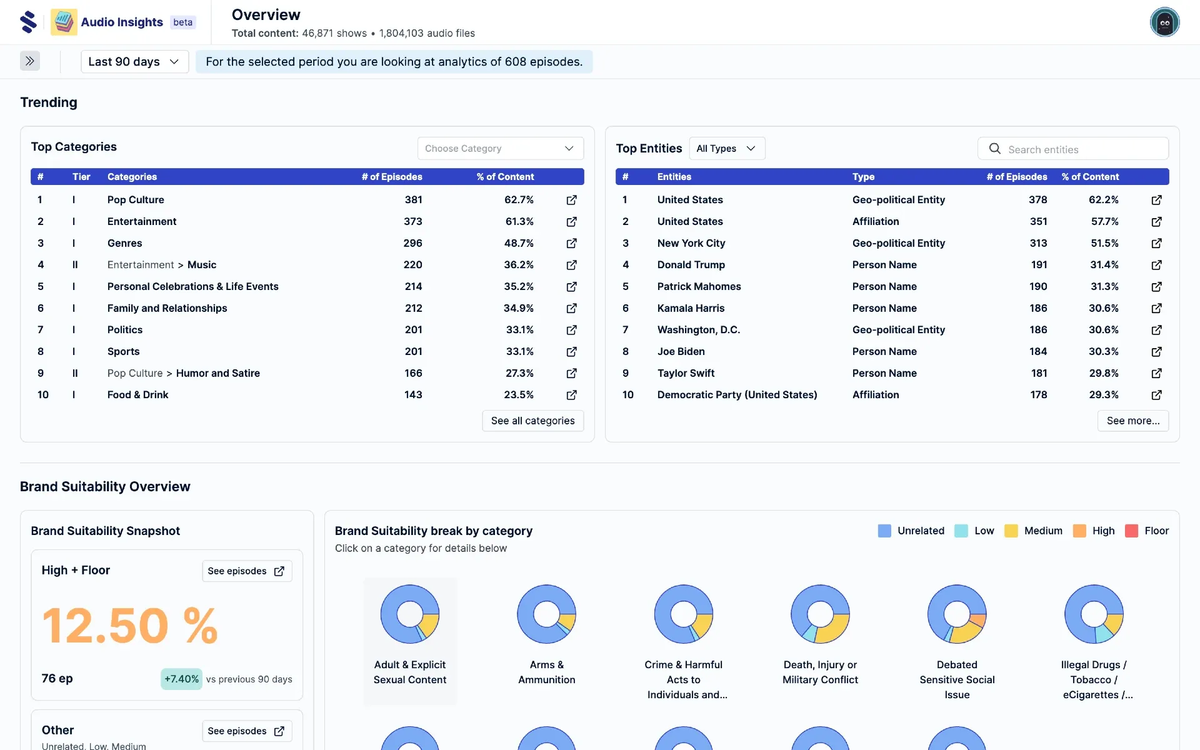Click the search magnifier in Search entities
This screenshot has height=750, width=1200.
[994, 149]
